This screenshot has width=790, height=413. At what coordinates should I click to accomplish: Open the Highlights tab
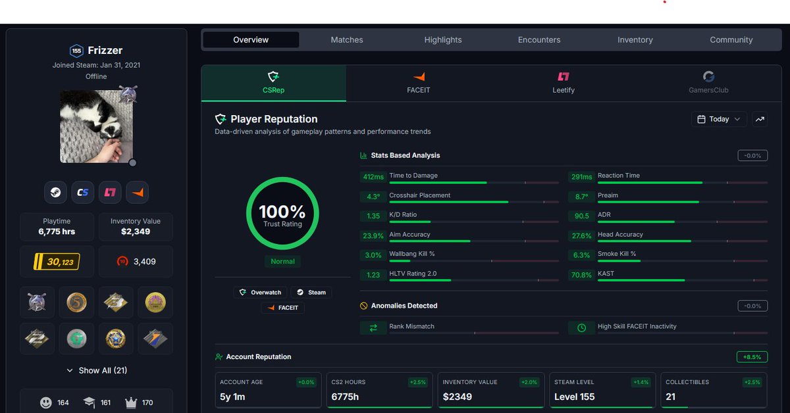tap(443, 40)
